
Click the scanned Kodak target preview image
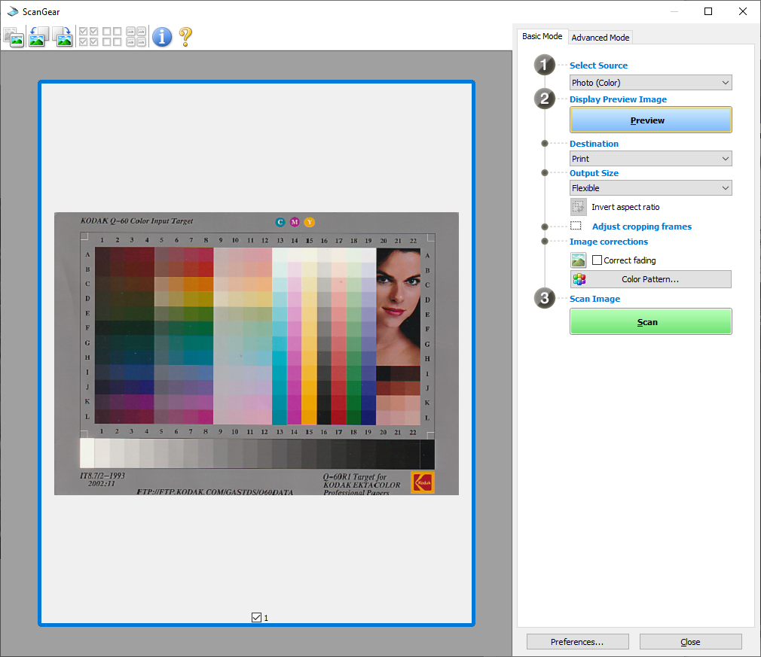256,354
